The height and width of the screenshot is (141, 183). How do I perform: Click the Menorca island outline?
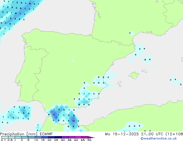click(x=144, y=71)
